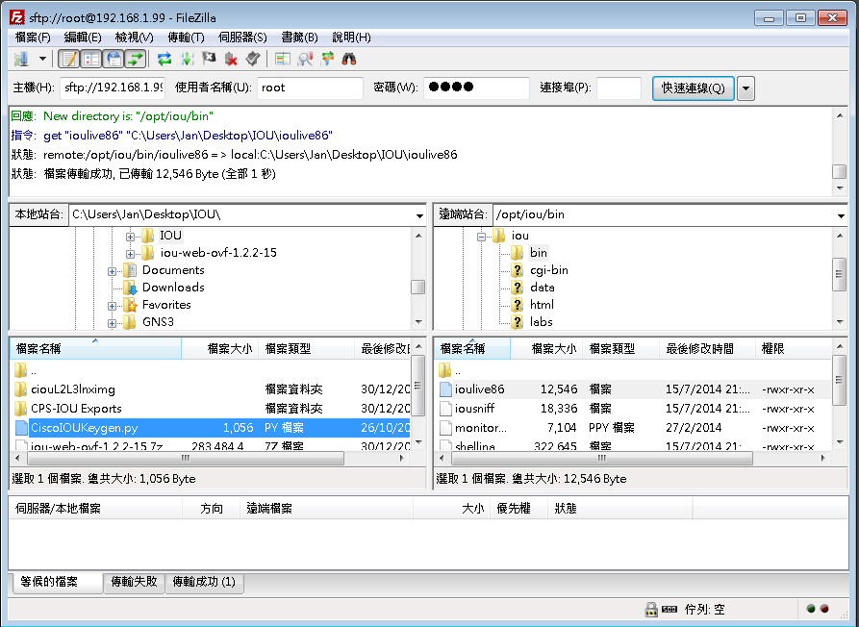Viewport: 859px width, 627px height.
Task: Click the 快速連線(Q) button
Action: 693,88
